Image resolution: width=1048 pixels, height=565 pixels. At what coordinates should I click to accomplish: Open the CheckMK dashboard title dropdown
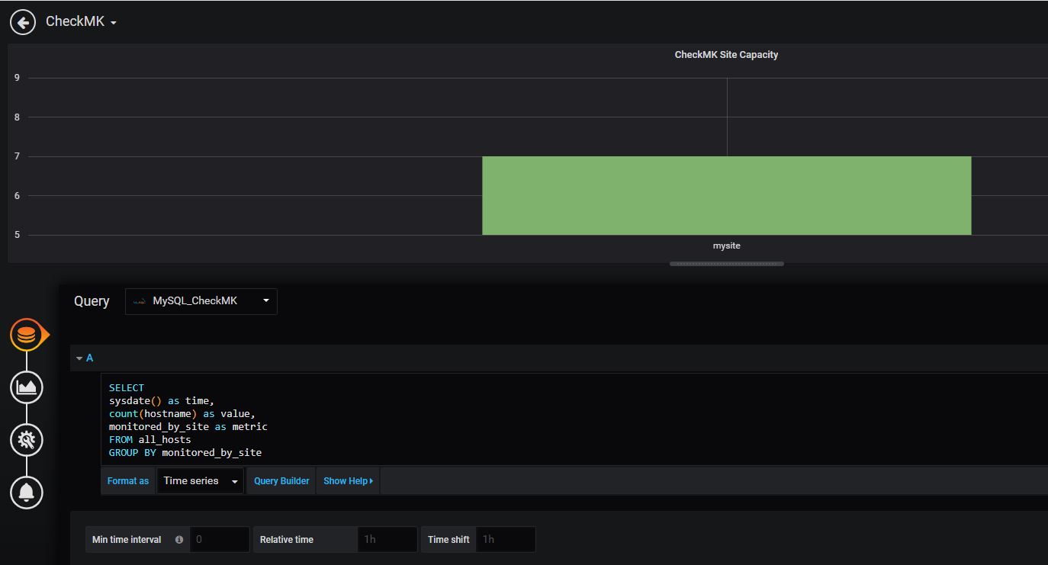pyautogui.click(x=81, y=21)
